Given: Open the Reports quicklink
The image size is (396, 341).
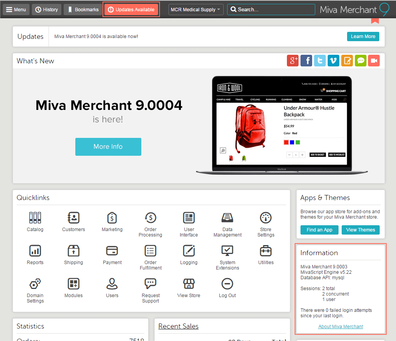Looking at the screenshot, I should 35,255.
